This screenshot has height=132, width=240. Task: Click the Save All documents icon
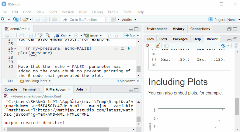tap(45, 19)
